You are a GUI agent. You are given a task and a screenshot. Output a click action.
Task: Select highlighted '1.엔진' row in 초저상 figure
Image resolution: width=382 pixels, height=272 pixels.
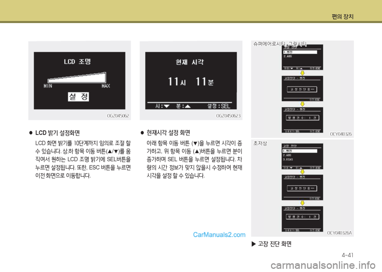tap(300, 151)
